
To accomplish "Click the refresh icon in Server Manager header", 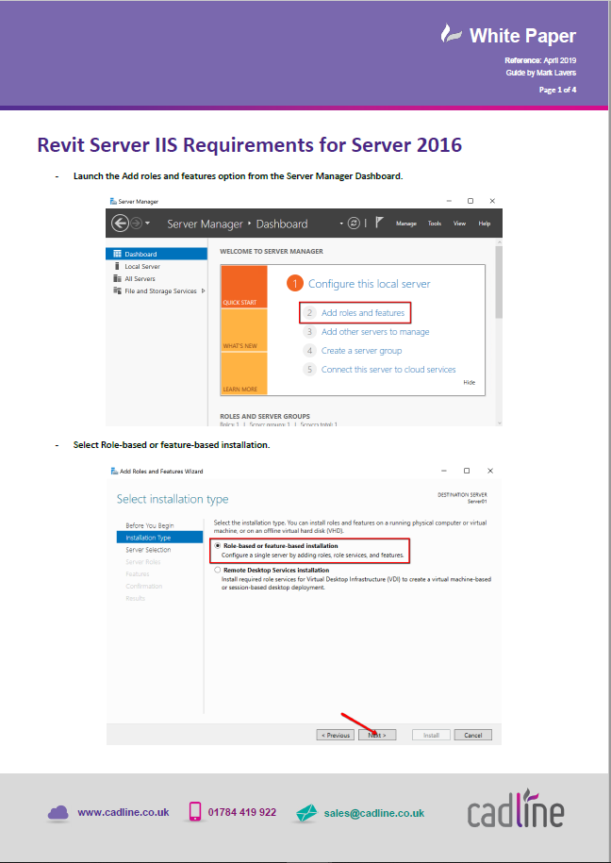I will (x=354, y=223).
